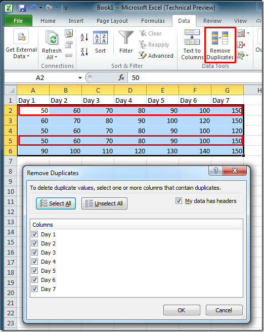Click the Refresh All icon

(52, 38)
